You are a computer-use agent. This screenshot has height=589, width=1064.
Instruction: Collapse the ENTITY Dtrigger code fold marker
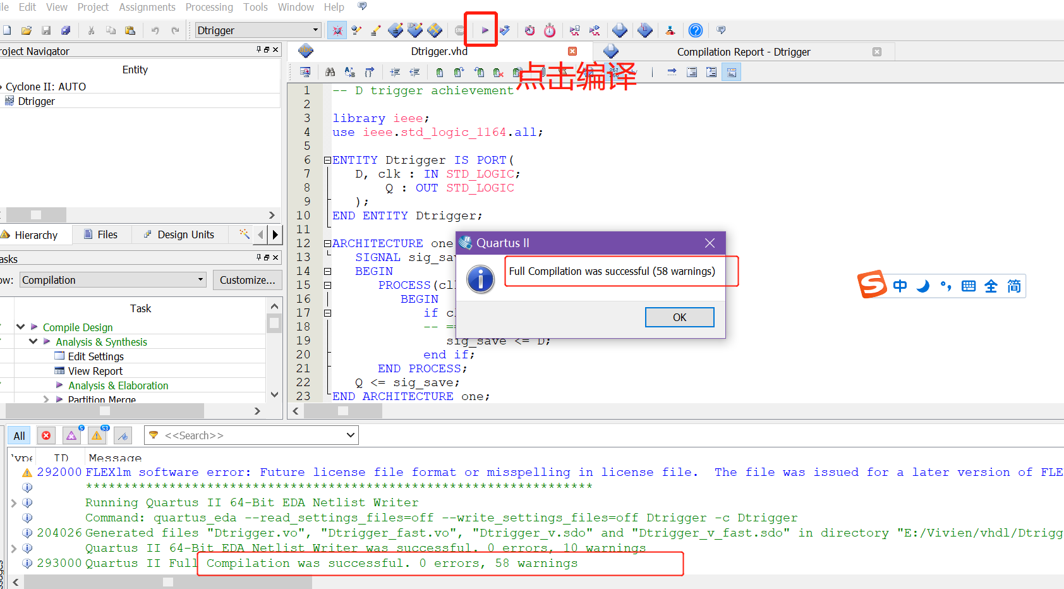[x=327, y=161]
